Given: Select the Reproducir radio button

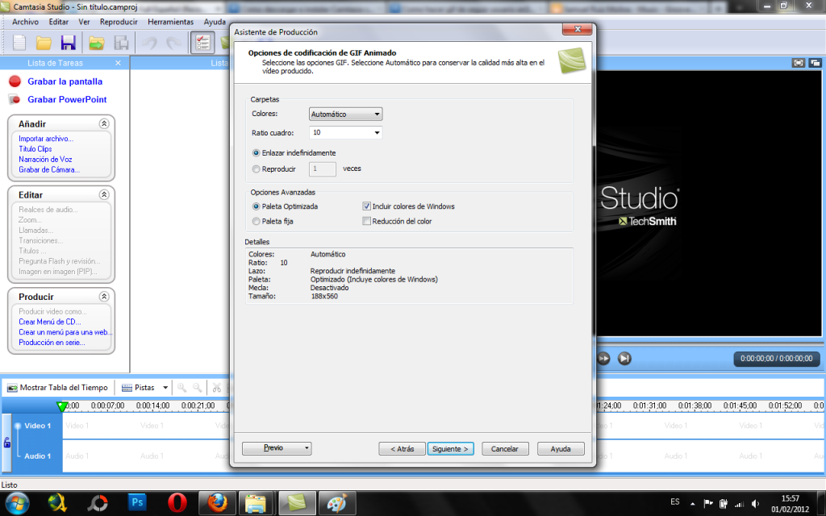Looking at the screenshot, I should (x=256, y=169).
